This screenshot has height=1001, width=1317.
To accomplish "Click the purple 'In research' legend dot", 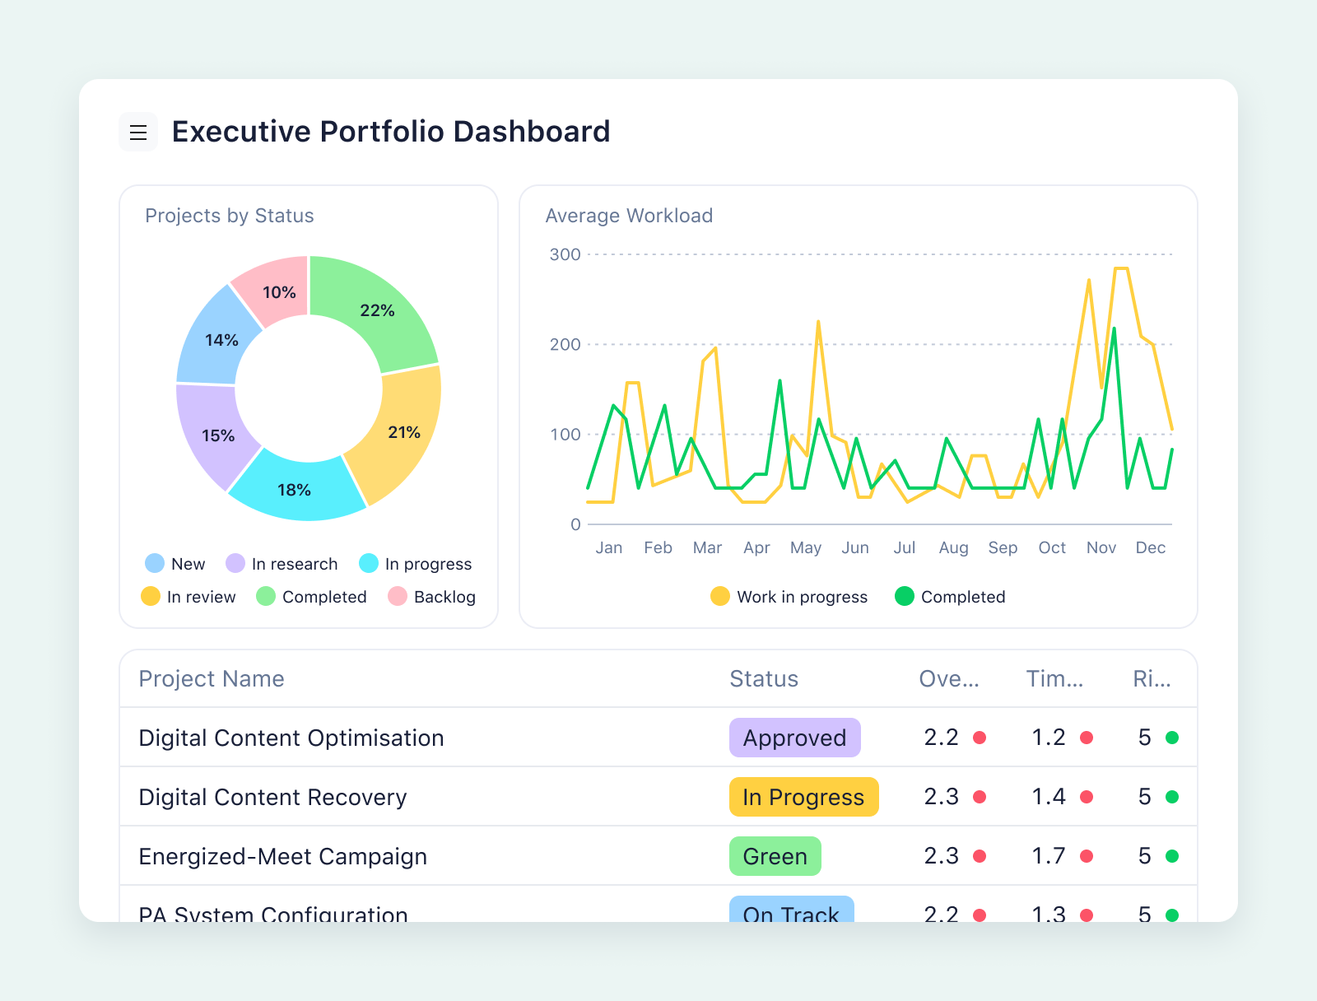I will [x=235, y=564].
